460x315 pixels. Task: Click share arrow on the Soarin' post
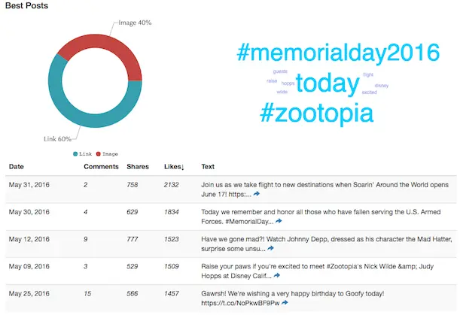257,194
